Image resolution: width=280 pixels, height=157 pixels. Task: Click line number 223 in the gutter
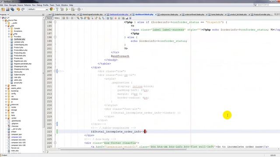coord(49,132)
